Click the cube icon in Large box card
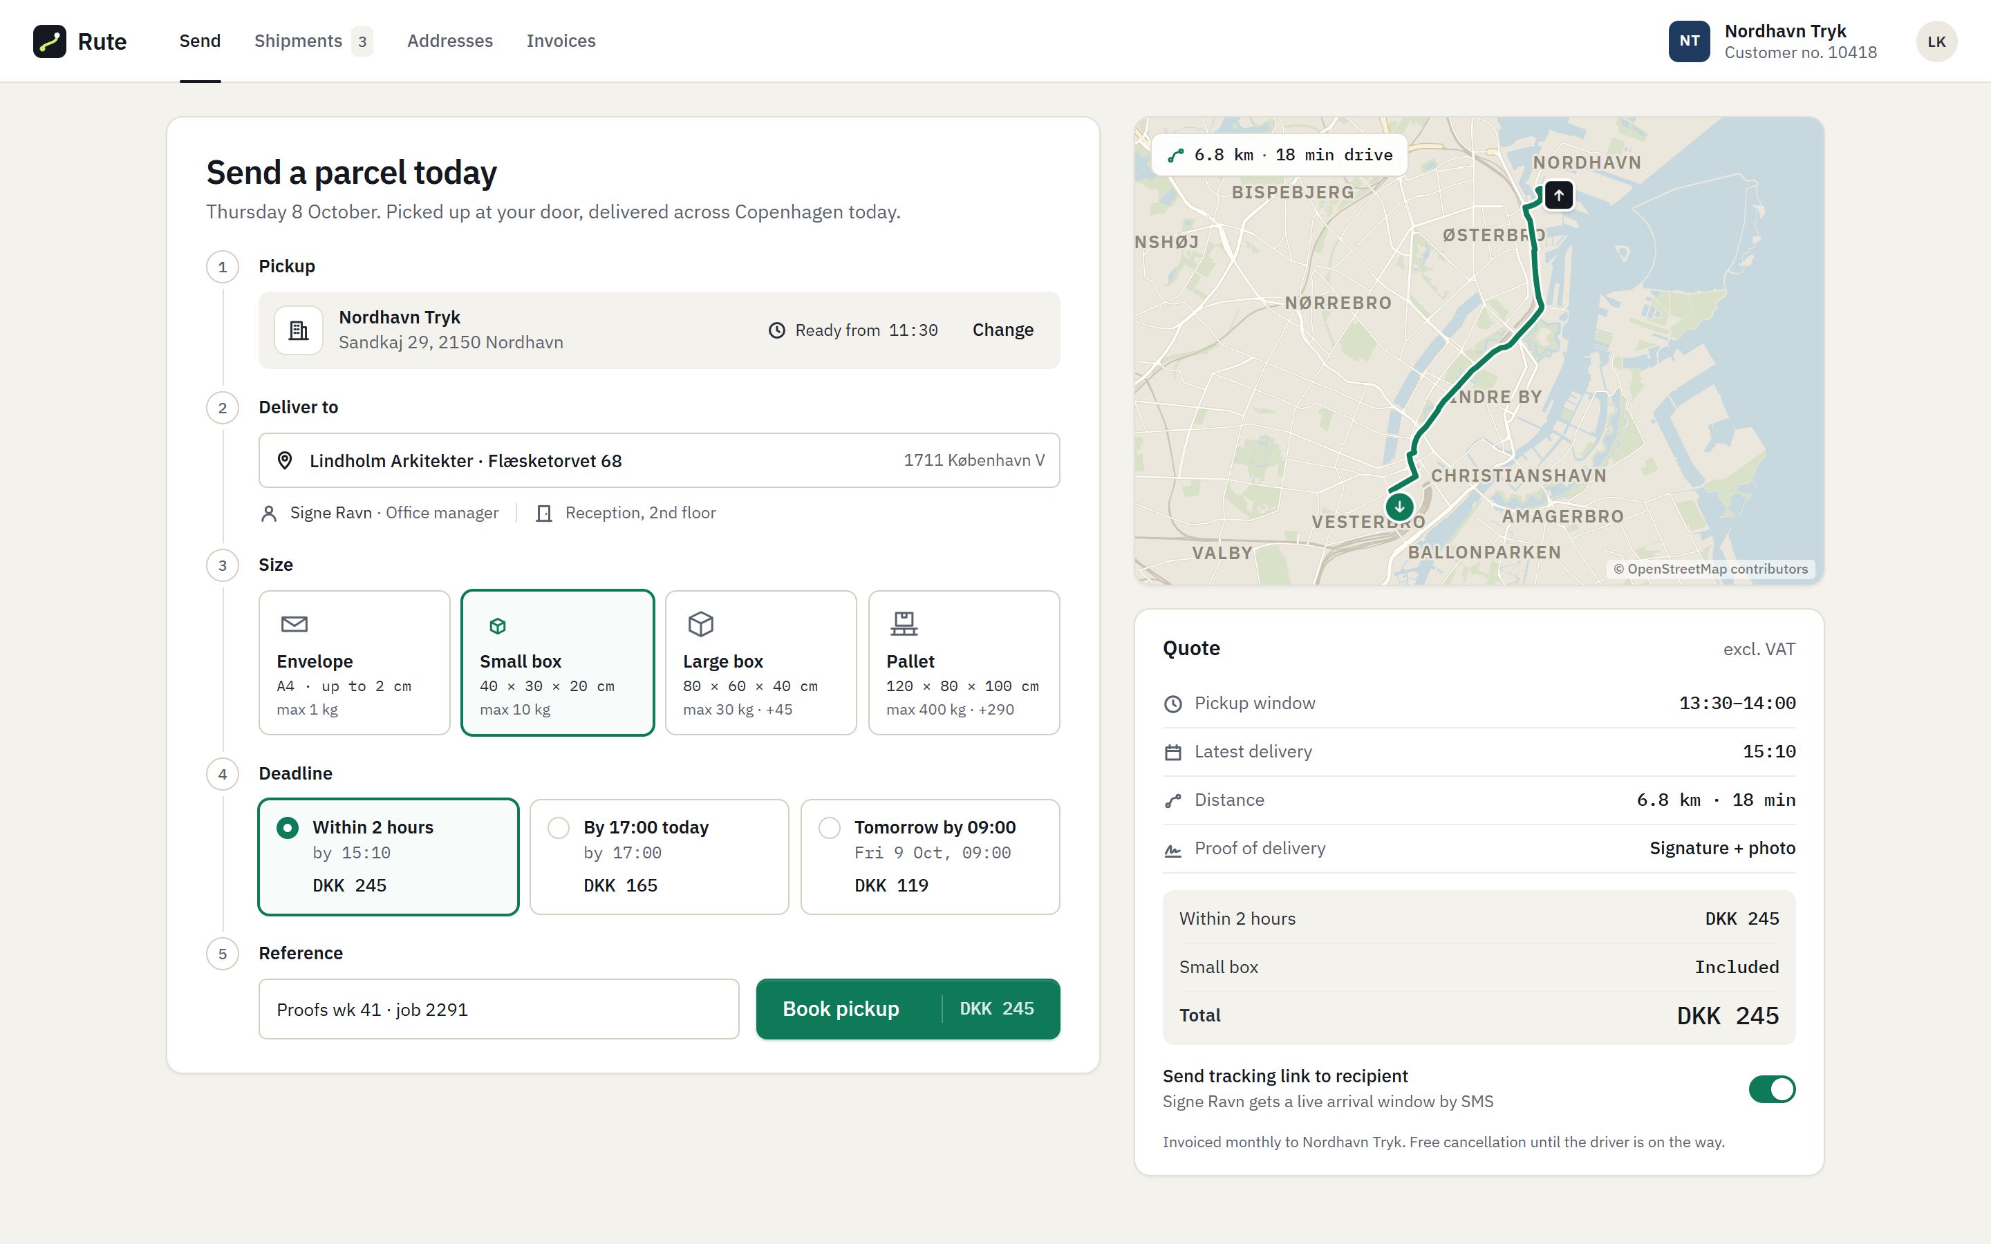The image size is (1991, 1244). coord(701,625)
